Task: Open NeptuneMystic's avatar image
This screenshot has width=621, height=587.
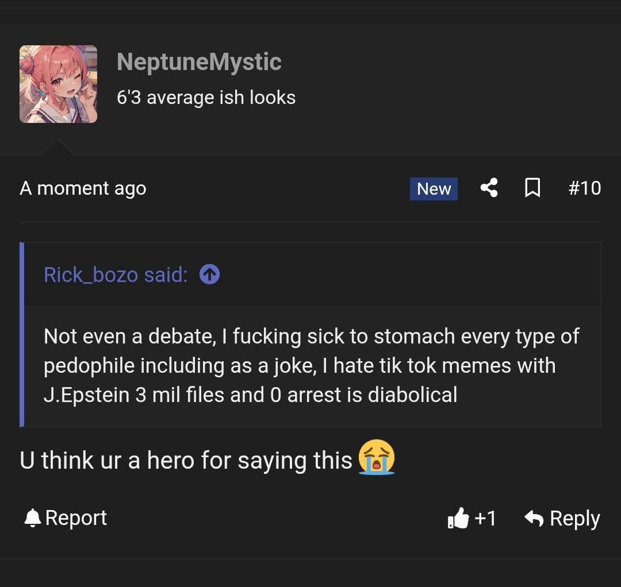Action: pyautogui.click(x=59, y=84)
